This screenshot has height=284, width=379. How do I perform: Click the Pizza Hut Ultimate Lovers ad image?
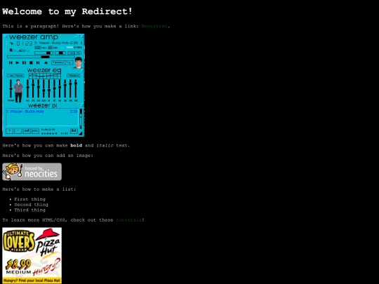(32, 255)
